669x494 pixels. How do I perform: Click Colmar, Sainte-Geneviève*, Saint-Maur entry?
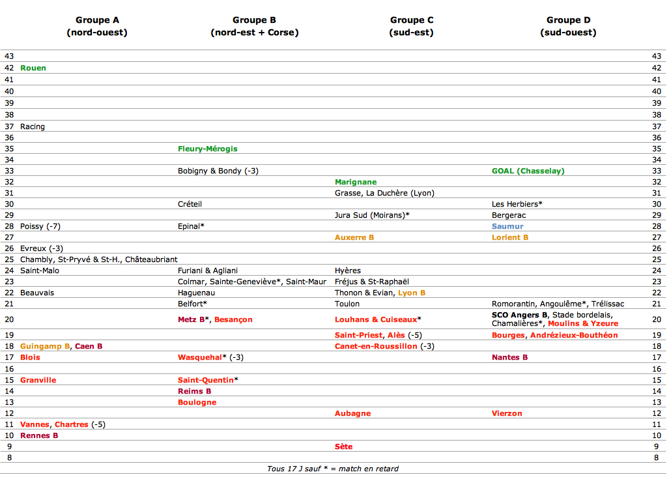[x=251, y=282]
